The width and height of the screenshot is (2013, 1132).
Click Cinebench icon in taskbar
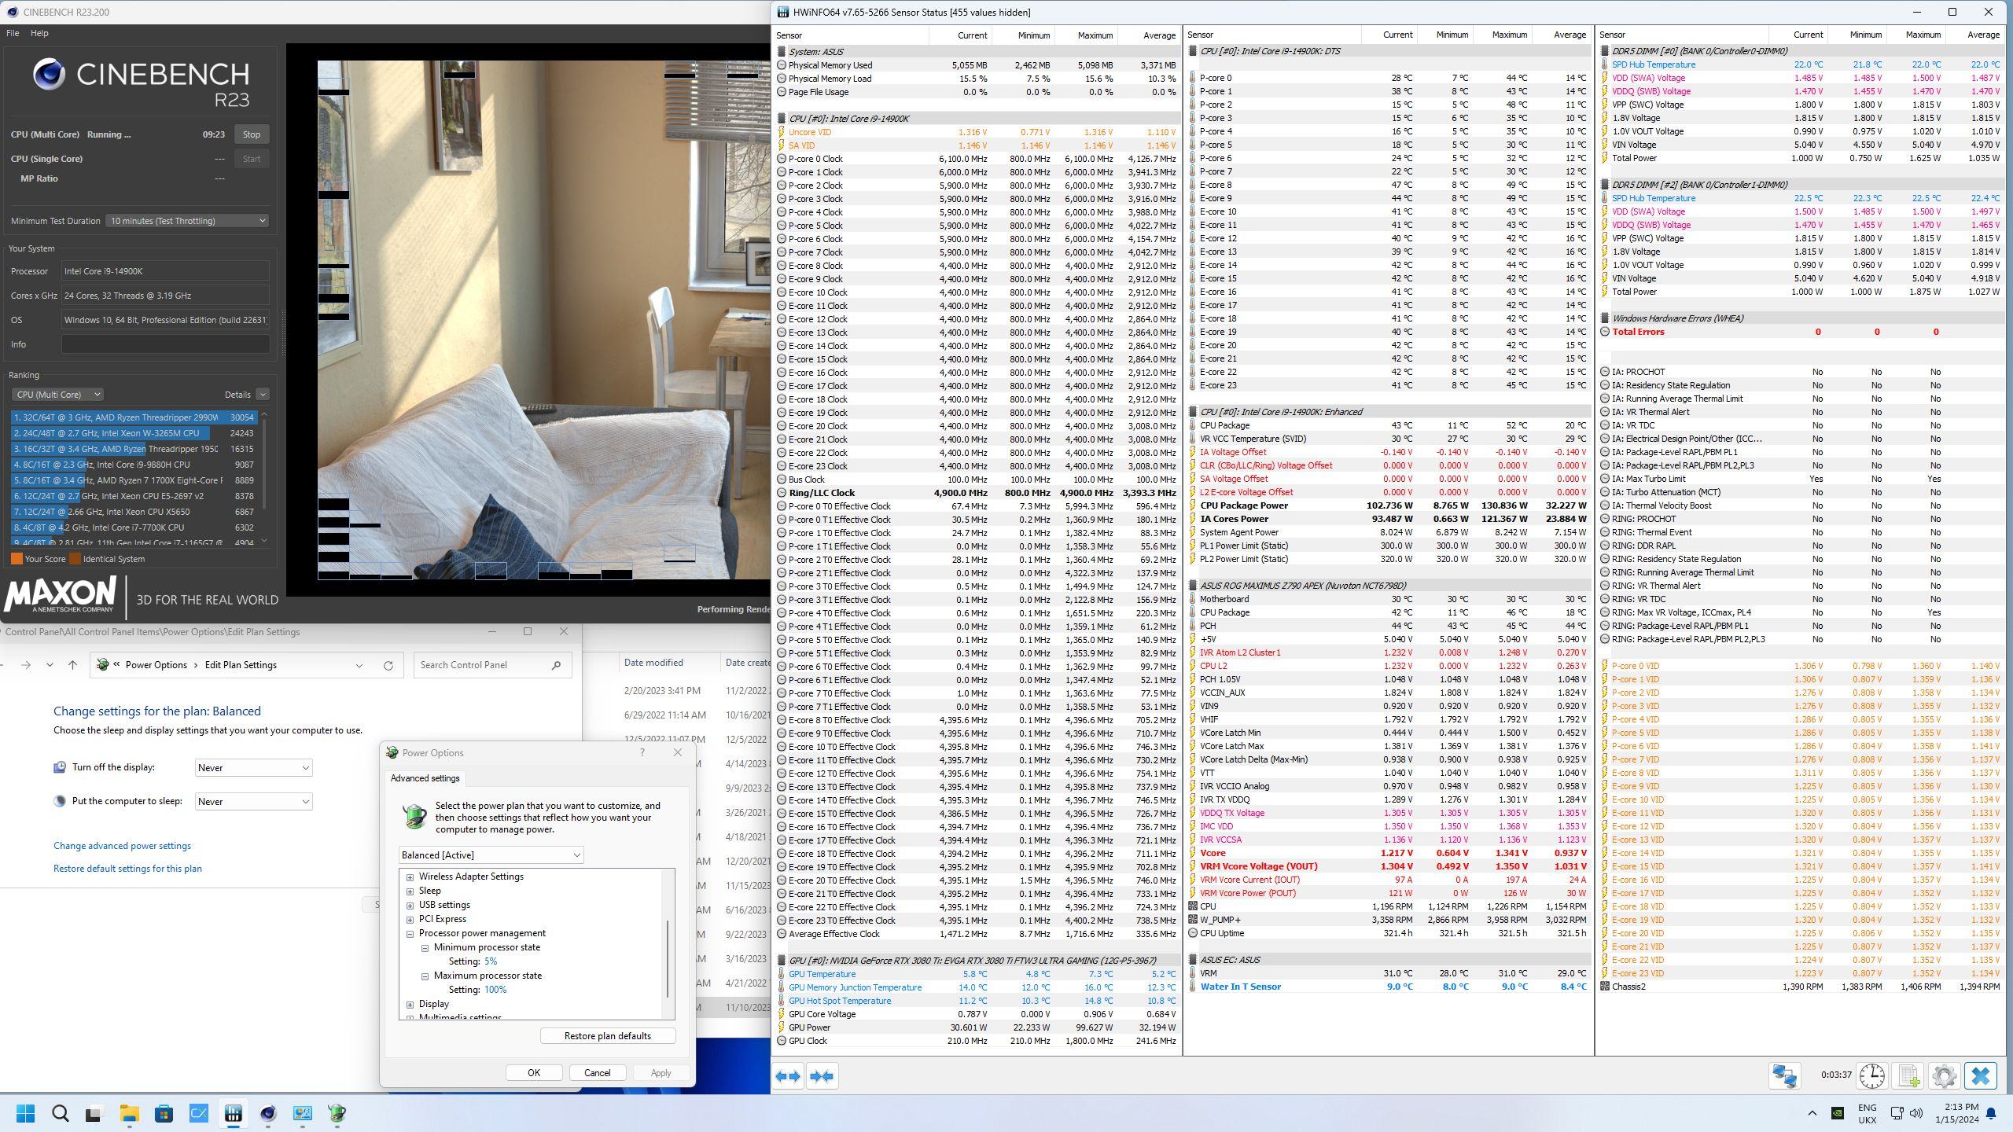click(x=268, y=1113)
